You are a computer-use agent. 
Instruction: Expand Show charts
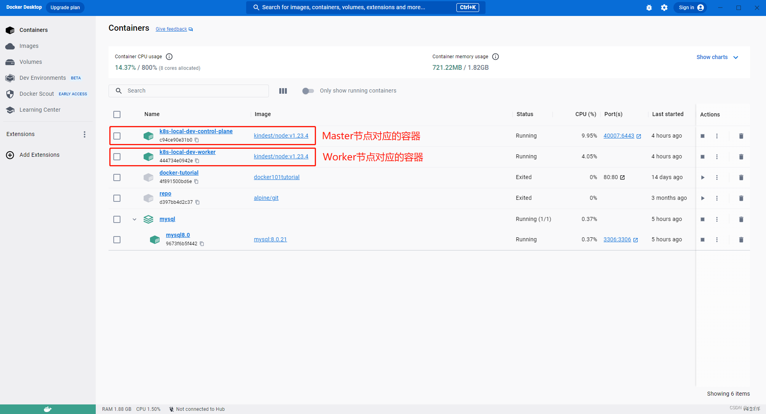[717, 57]
